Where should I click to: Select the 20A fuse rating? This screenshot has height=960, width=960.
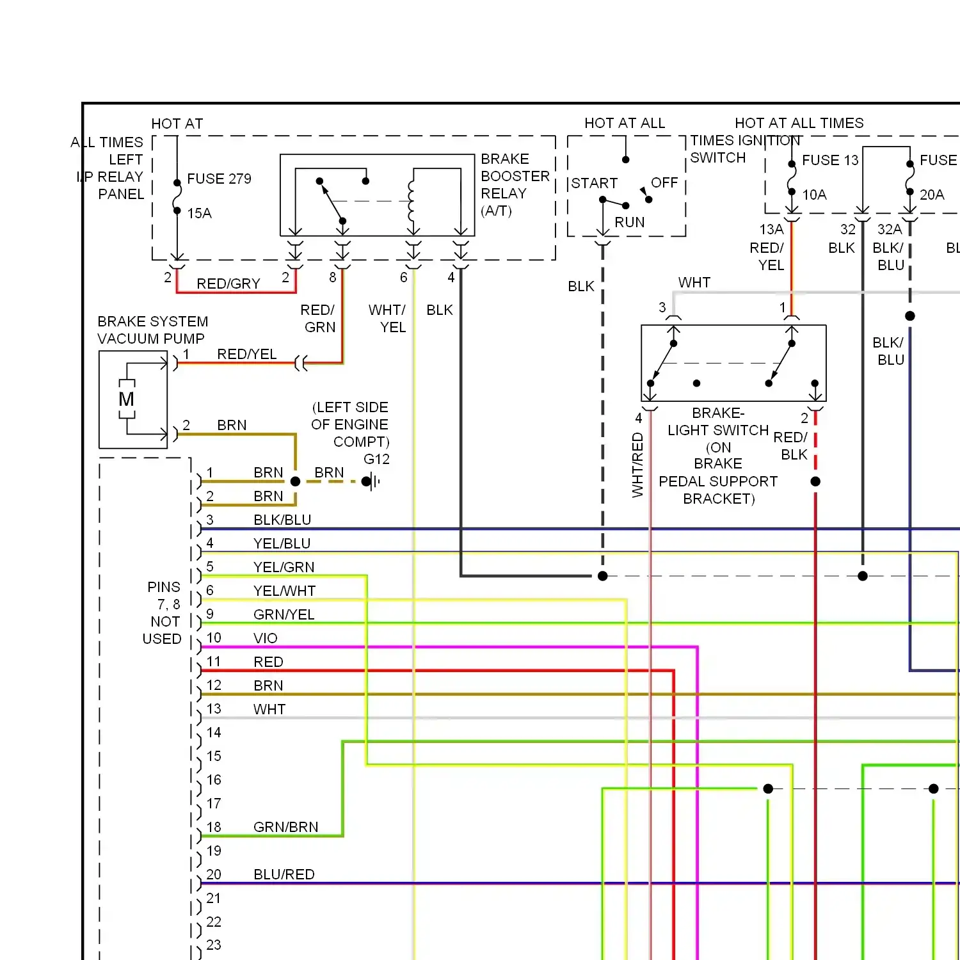tap(932, 195)
